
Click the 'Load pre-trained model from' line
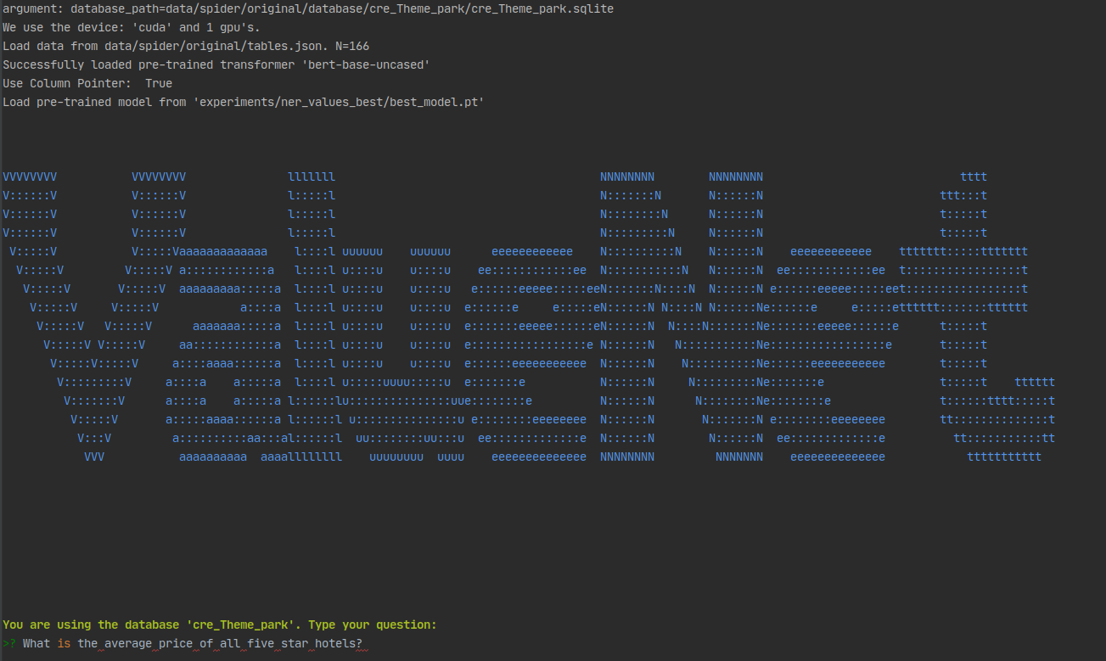244,102
